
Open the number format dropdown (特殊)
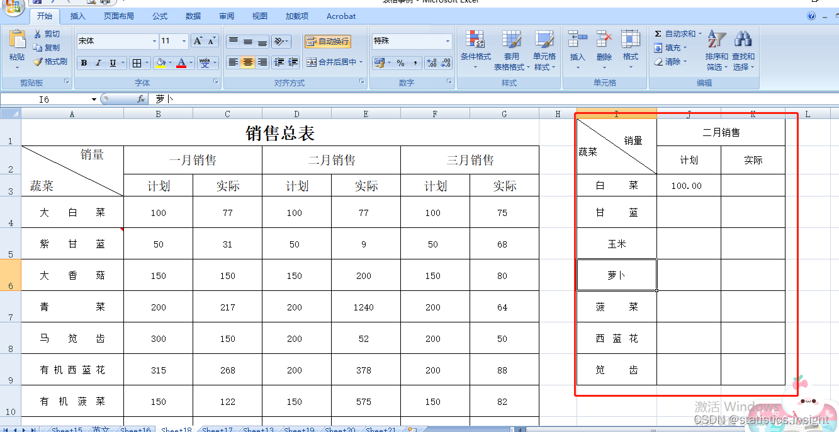[x=448, y=42]
